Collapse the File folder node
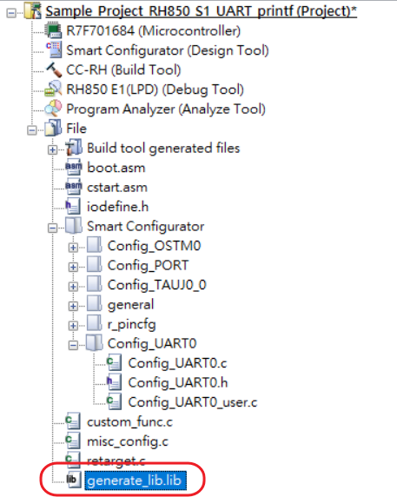Viewport: 397px width, 497px height. (x=31, y=130)
